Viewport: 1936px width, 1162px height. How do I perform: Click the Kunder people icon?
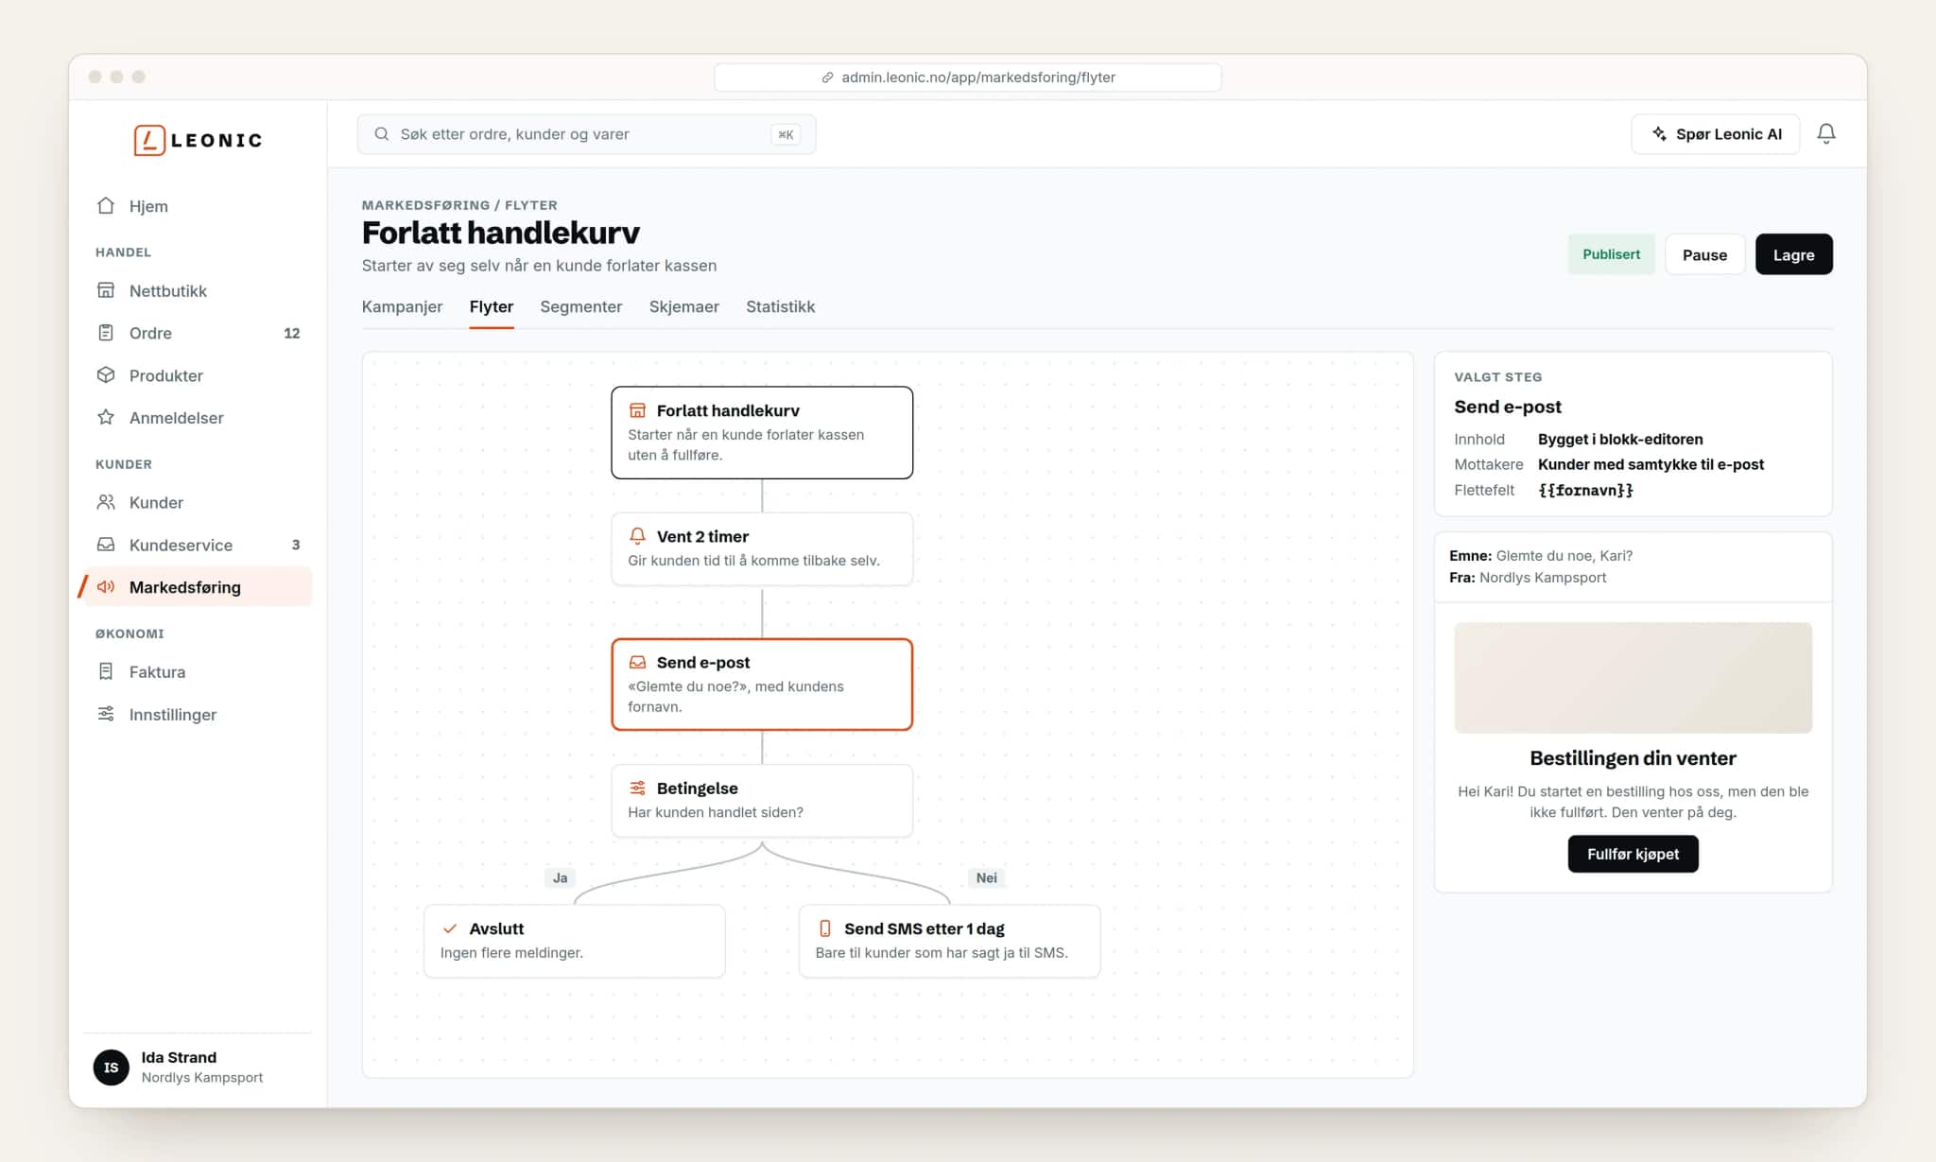[x=106, y=502]
